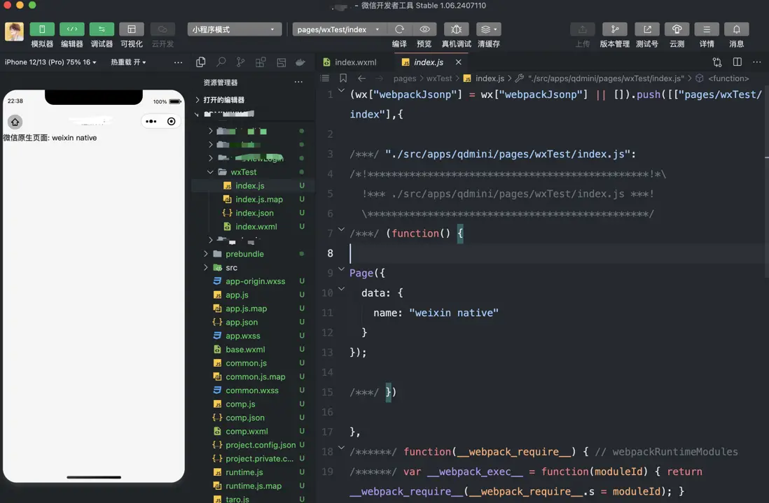Click the 预览 preview eye icon

(x=424, y=29)
